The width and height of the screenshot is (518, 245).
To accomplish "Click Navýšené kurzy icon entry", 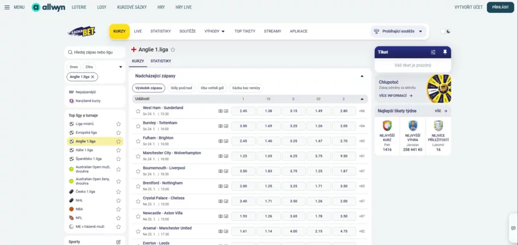I will coord(71,101).
